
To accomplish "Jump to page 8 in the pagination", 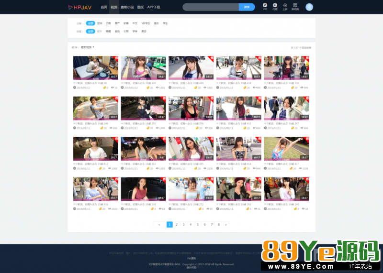I will (x=219, y=224).
